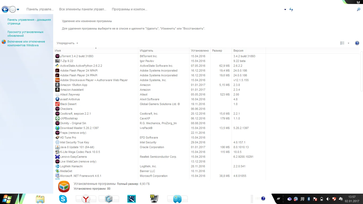Select the Intel Security True Key icon
The height and width of the screenshot is (204, 363).
pos(57,142)
